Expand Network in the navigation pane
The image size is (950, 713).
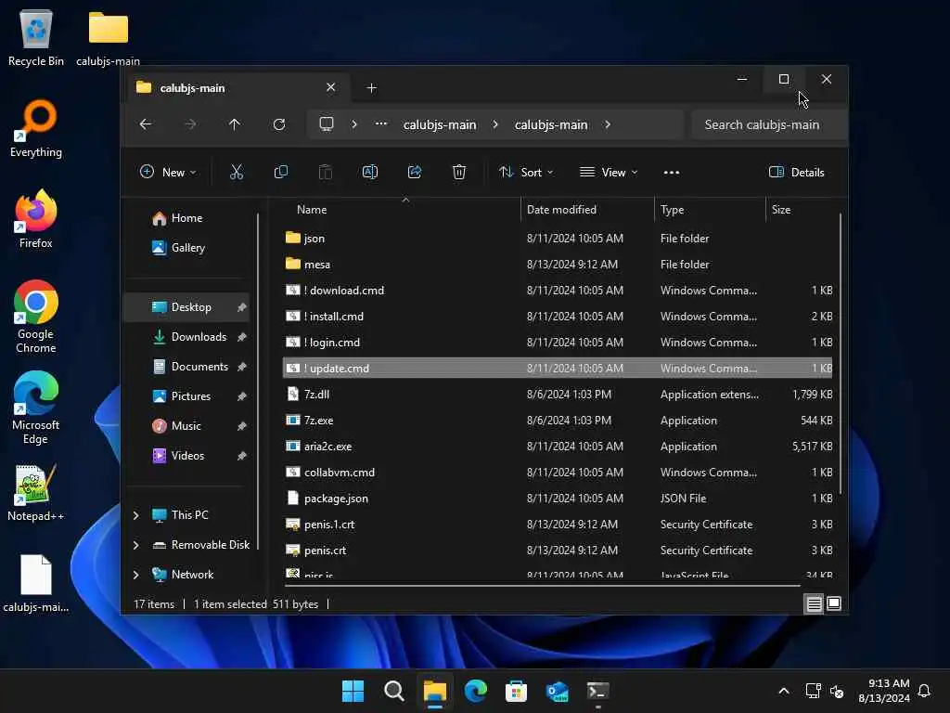pyautogui.click(x=136, y=575)
